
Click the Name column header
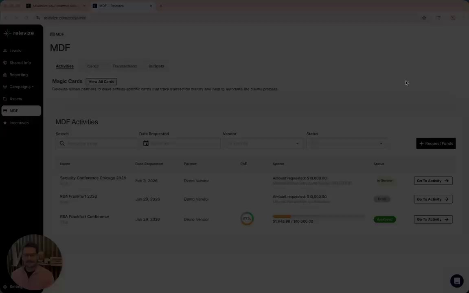coord(65,164)
